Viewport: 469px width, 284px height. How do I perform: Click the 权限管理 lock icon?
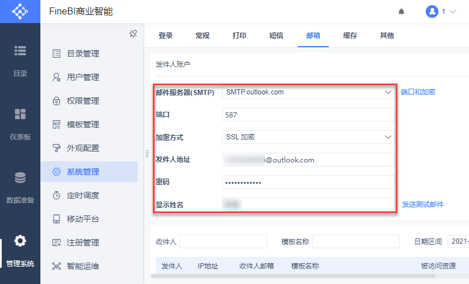coord(56,101)
